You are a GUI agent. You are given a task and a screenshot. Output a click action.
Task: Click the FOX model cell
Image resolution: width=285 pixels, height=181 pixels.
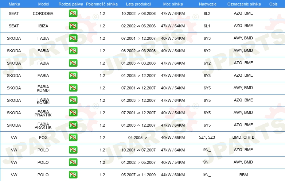point(43,138)
